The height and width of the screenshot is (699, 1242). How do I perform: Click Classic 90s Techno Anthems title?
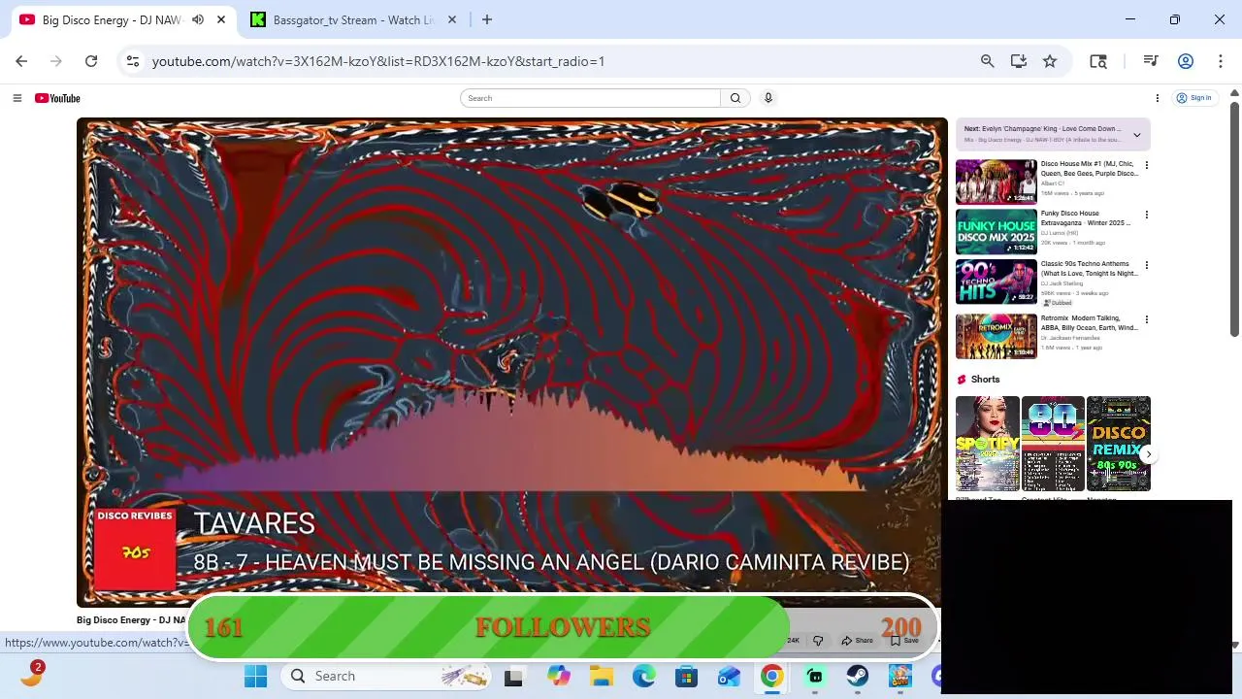tap(1089, 269)
